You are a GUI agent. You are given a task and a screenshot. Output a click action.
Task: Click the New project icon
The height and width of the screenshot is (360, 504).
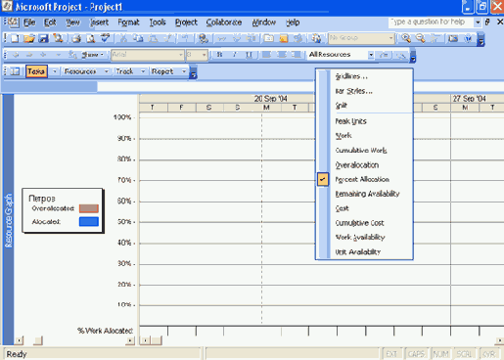(15, 38)
